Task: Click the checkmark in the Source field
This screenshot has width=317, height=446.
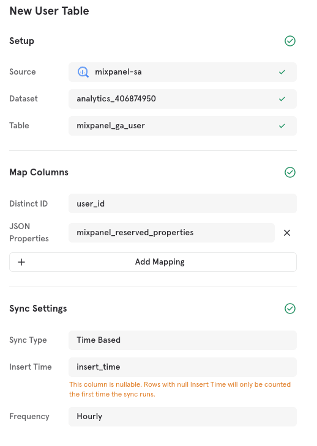Action: point(282,72)
